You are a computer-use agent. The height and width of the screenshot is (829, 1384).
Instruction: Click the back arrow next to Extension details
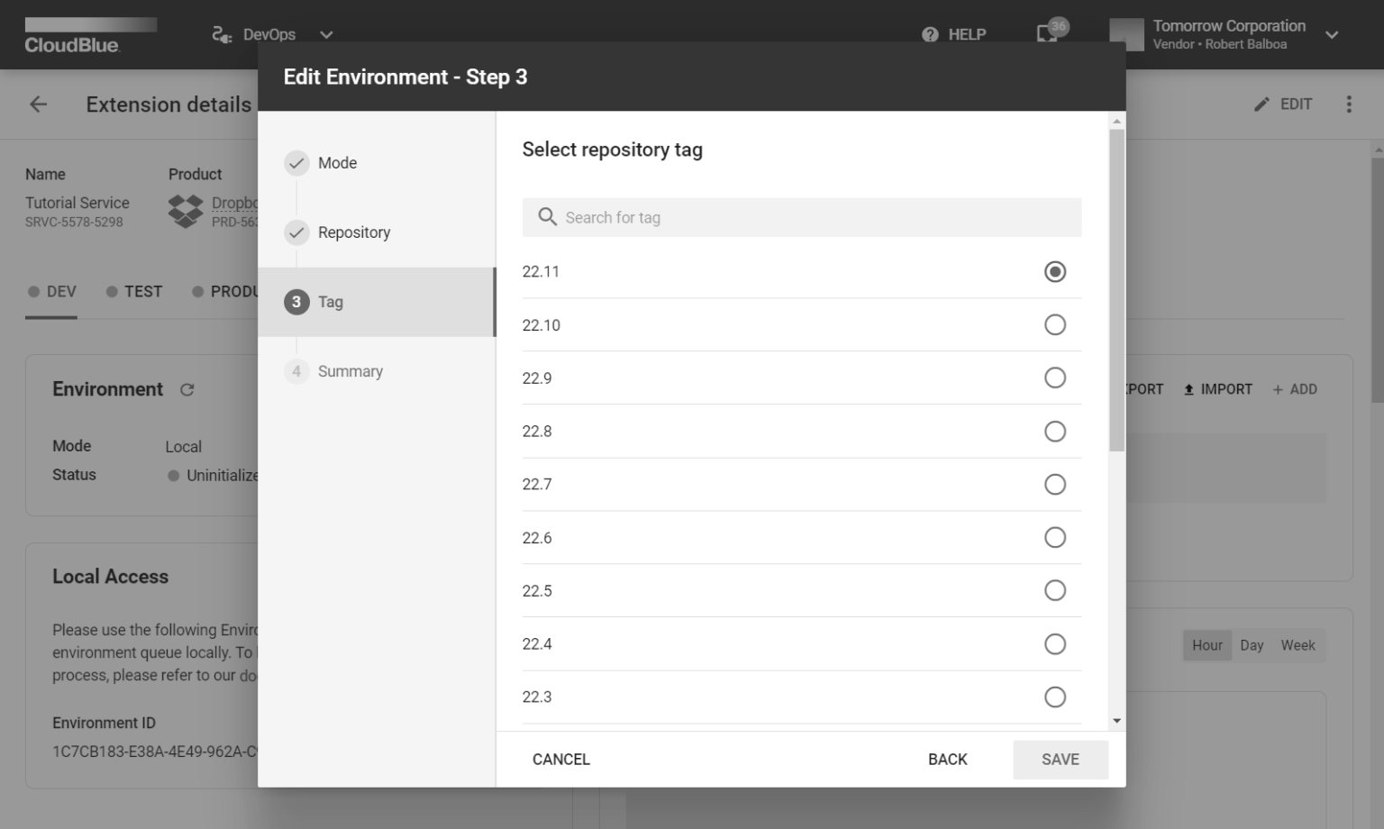pos(38,105)
